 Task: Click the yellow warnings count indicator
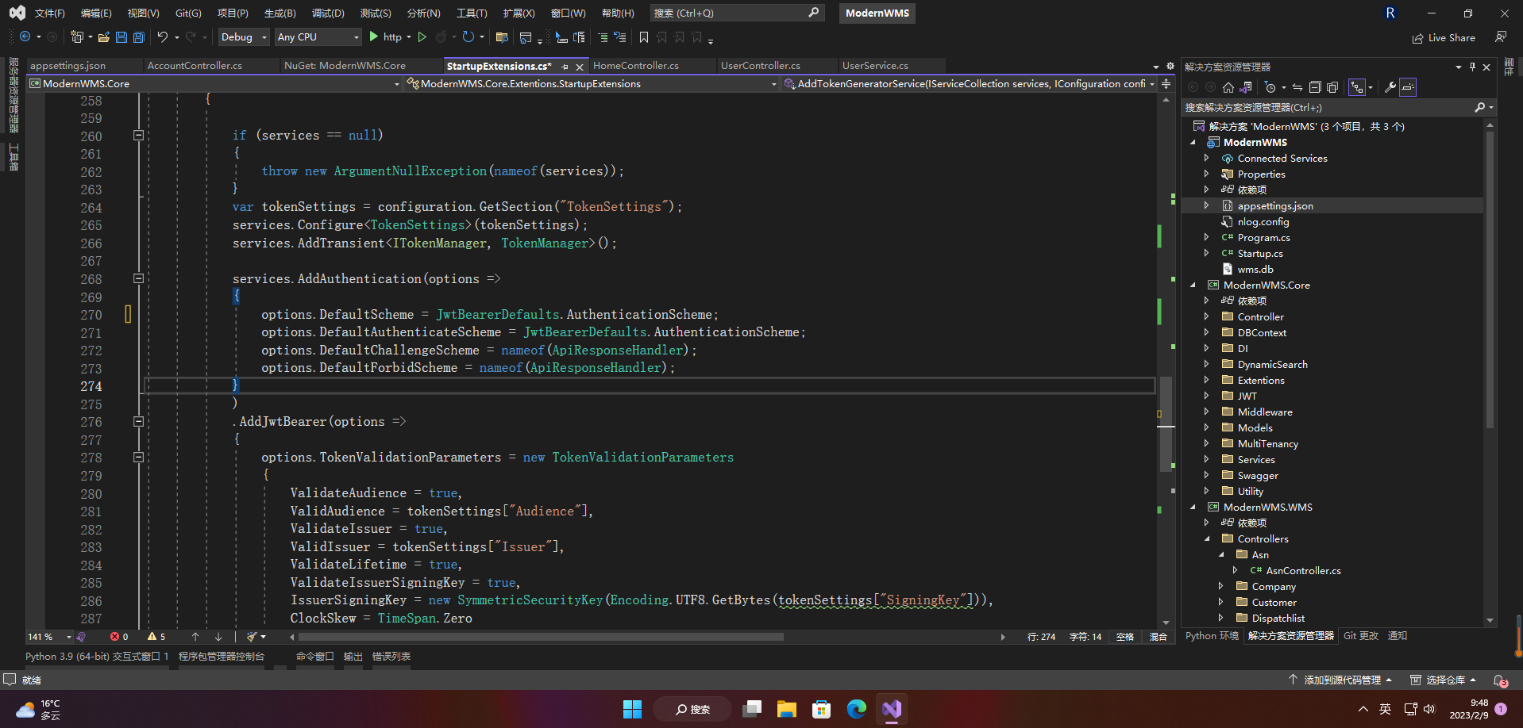156,637
